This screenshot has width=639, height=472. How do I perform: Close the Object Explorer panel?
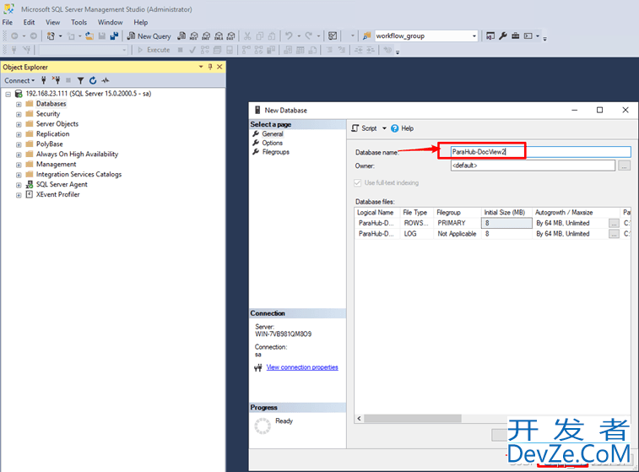pos(219,67)
